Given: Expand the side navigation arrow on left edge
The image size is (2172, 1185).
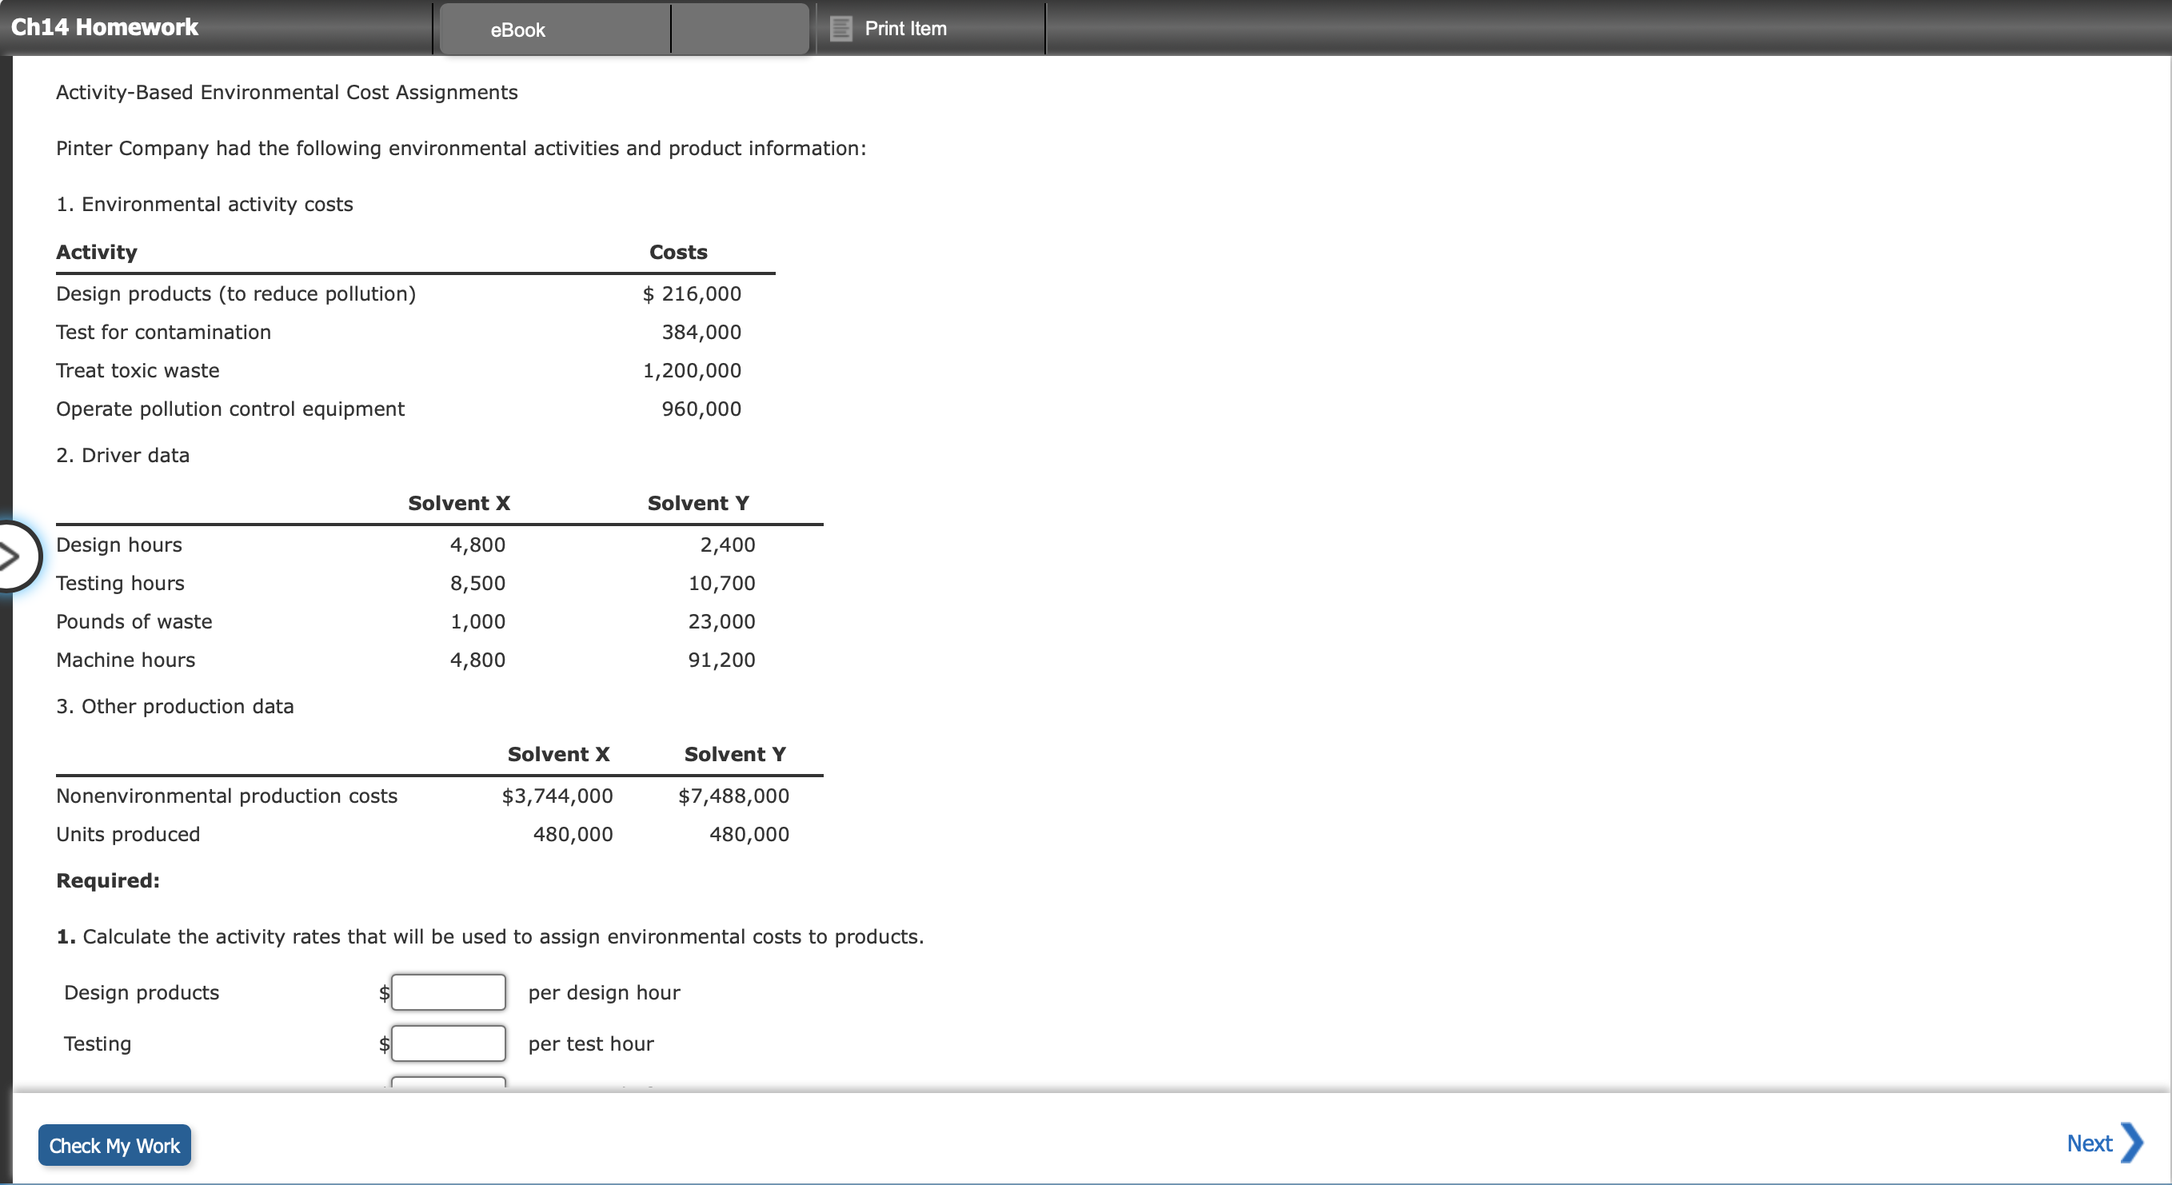Looking at the screenshot, I should point(12,556).
